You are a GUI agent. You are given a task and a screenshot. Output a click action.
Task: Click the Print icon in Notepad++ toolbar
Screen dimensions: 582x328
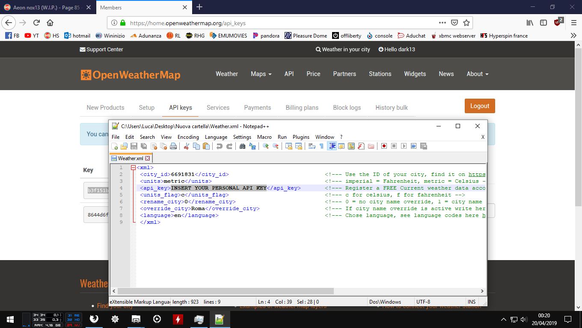point(173,146)
